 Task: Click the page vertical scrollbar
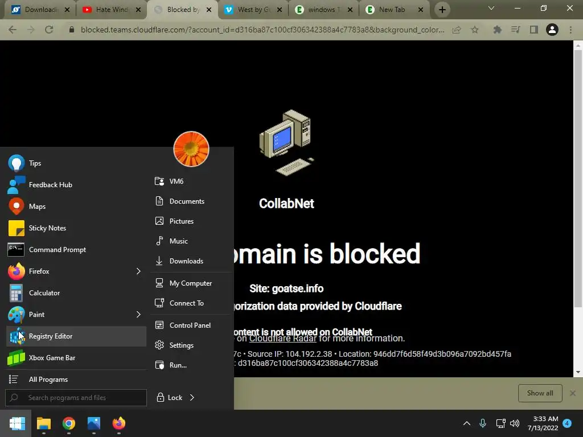pyautogui.click(x=577, y=178)
